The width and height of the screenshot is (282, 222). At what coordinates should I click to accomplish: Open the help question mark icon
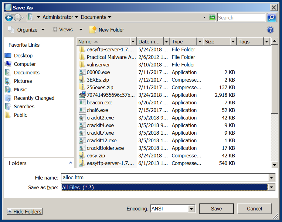point(270,30)
